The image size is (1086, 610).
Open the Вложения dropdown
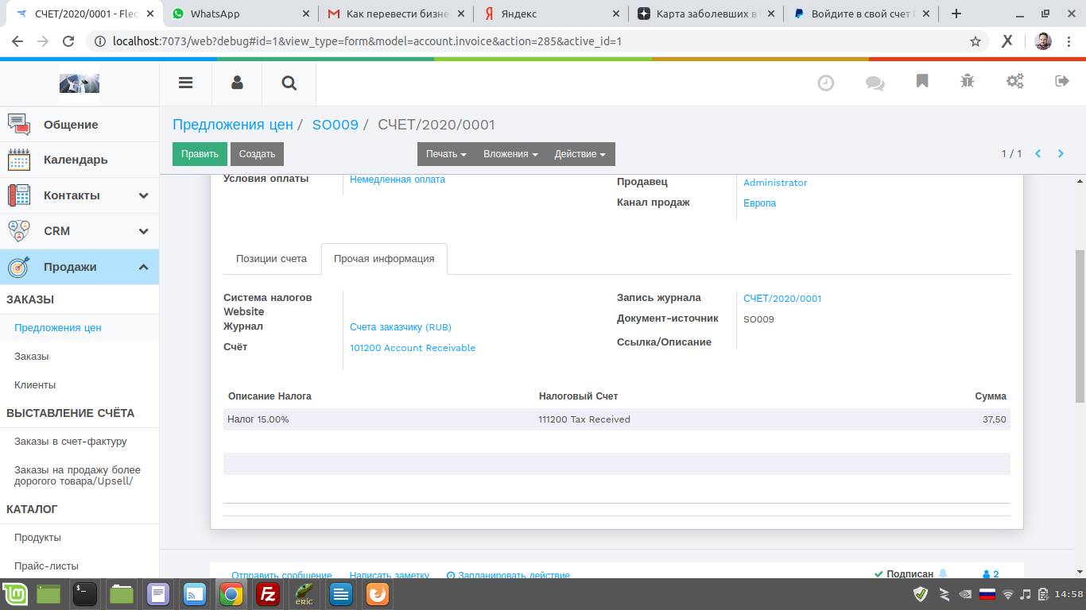click(x=510, y=154)
